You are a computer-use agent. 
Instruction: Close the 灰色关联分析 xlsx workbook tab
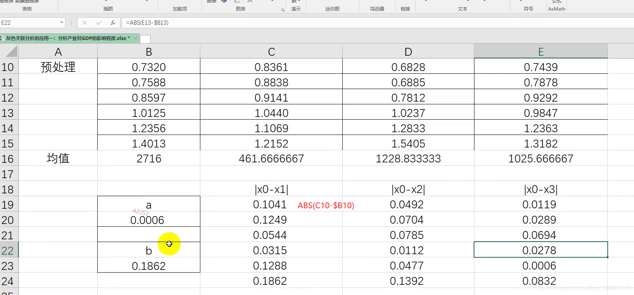click(x=135, y=38)
